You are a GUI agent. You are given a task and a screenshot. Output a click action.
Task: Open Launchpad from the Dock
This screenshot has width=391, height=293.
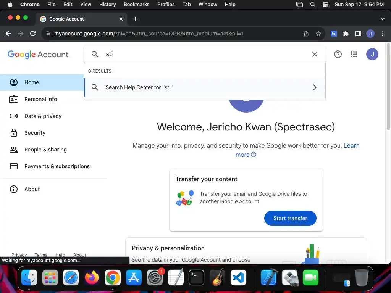pyautogui.click(x=50, y=278)
